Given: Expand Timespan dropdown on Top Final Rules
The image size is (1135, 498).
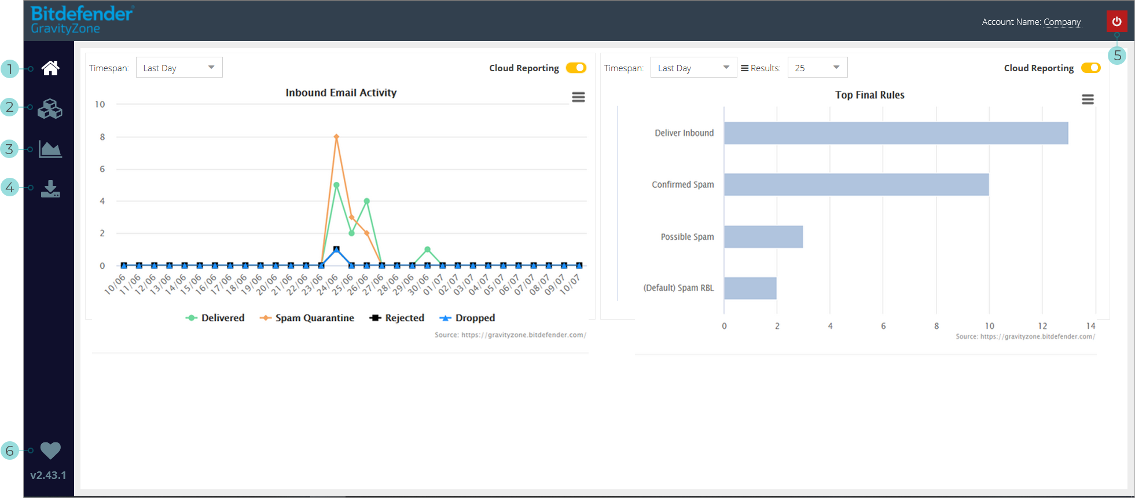Looking at the screenshot, I should pyautogui.click(x=693, y=68).
